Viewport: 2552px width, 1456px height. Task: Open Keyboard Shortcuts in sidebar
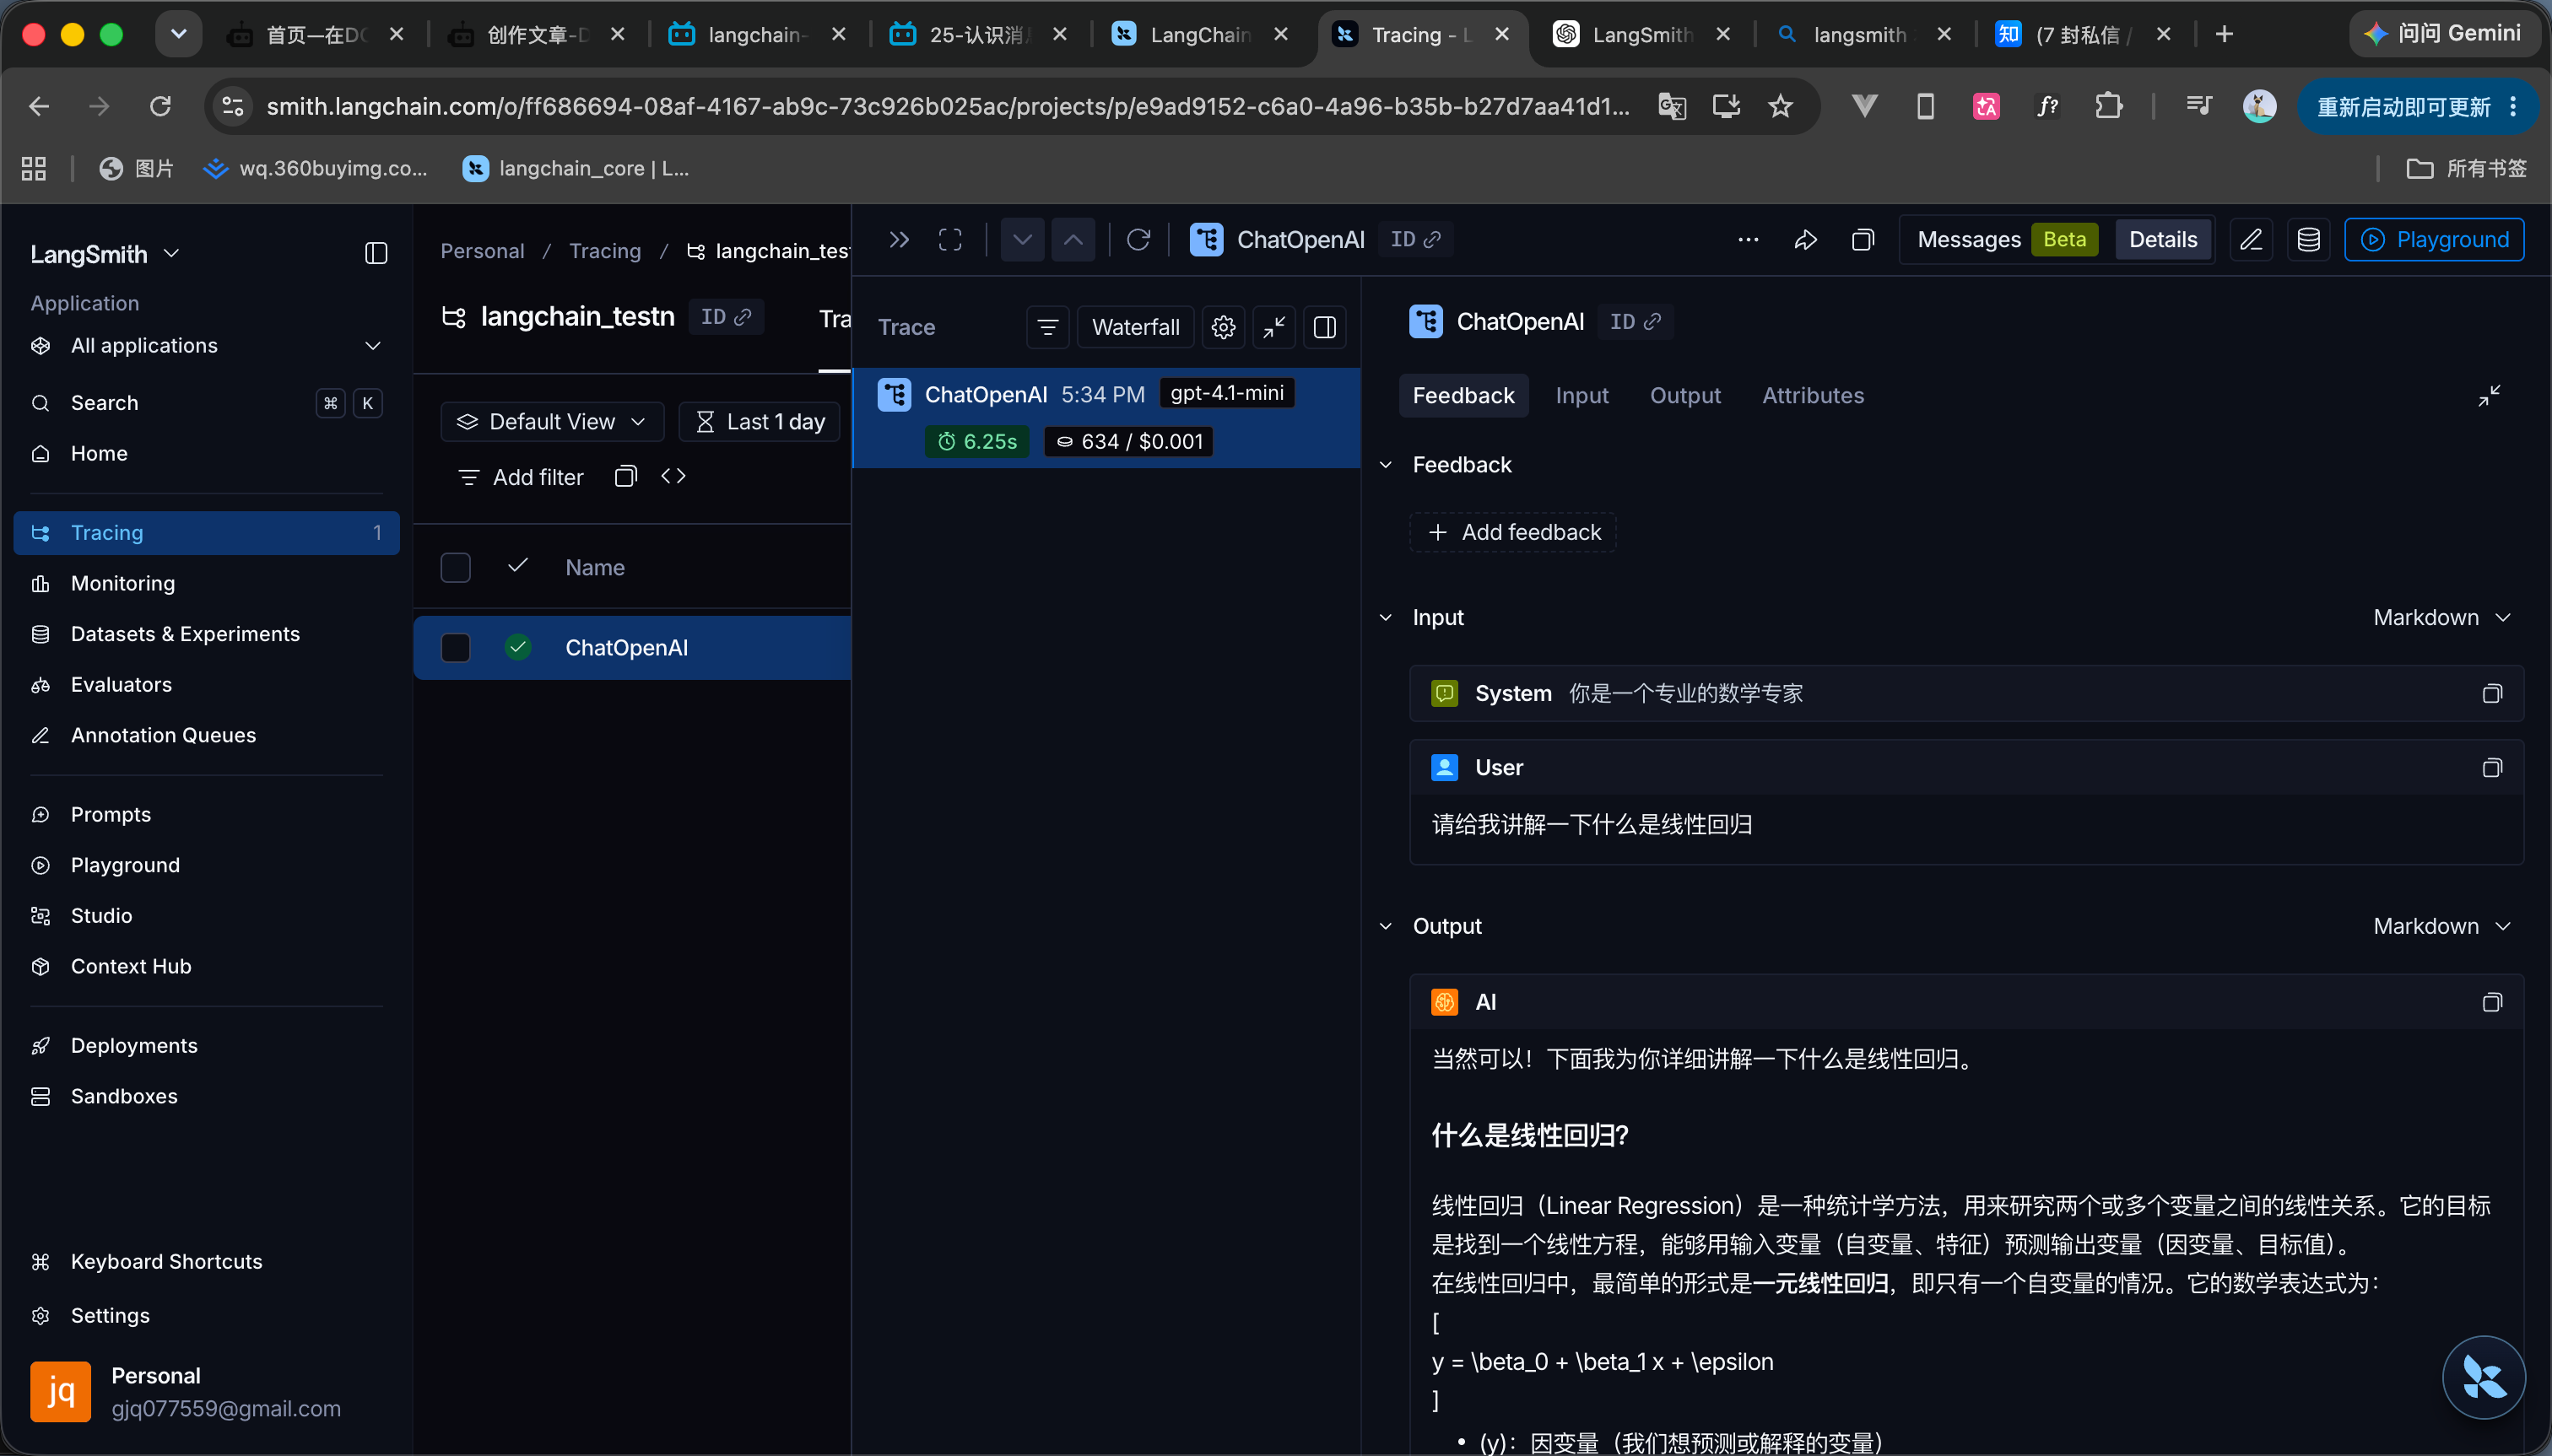[207, 1262]
